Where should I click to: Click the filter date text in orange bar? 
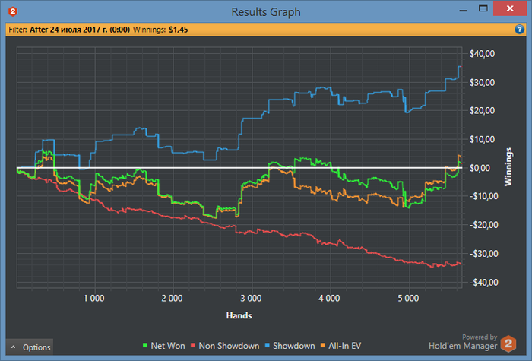(80, 30)
